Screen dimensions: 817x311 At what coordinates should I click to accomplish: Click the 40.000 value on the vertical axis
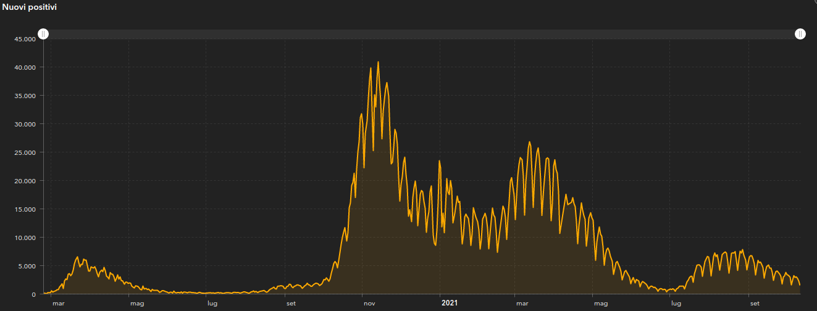coord(25,67)
